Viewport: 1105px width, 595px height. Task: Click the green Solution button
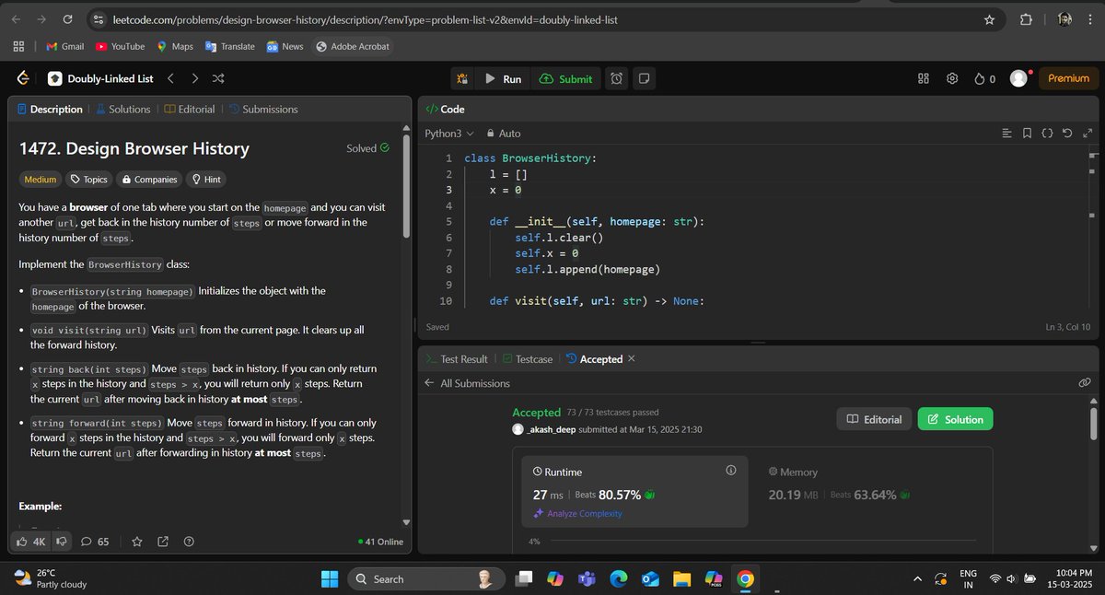[x=956, y=419]
